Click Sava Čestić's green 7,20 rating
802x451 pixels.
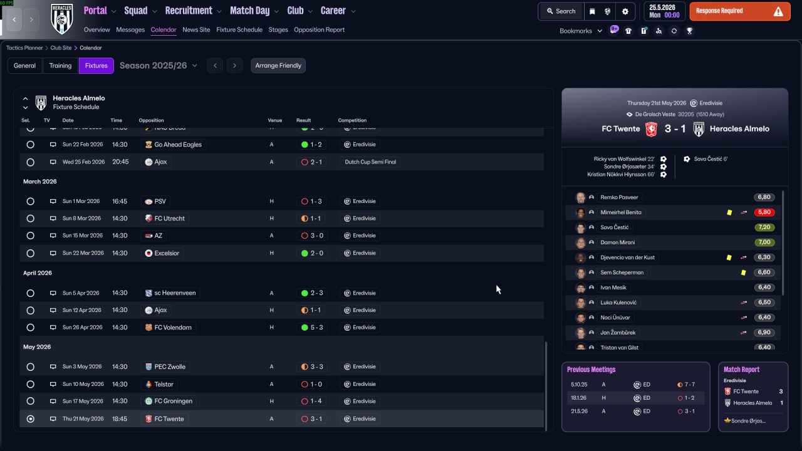tap(764, 227)
